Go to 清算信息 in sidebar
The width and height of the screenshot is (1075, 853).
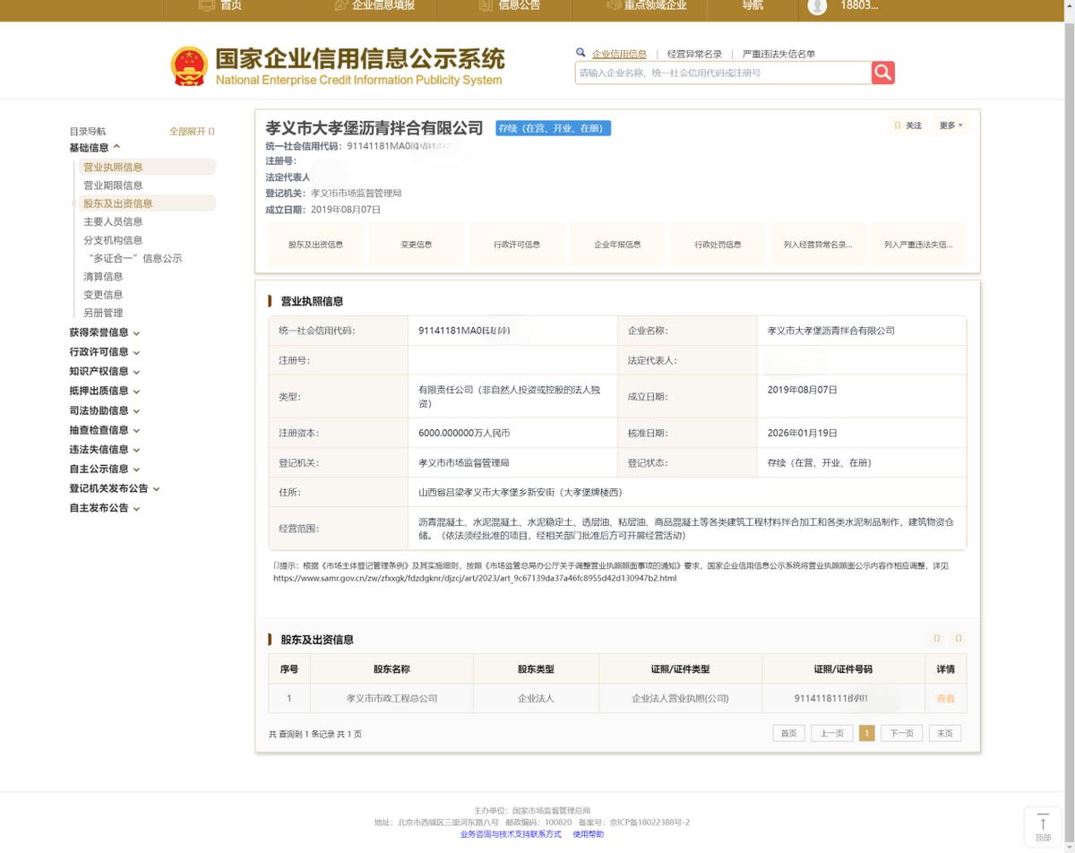(103, 276)
